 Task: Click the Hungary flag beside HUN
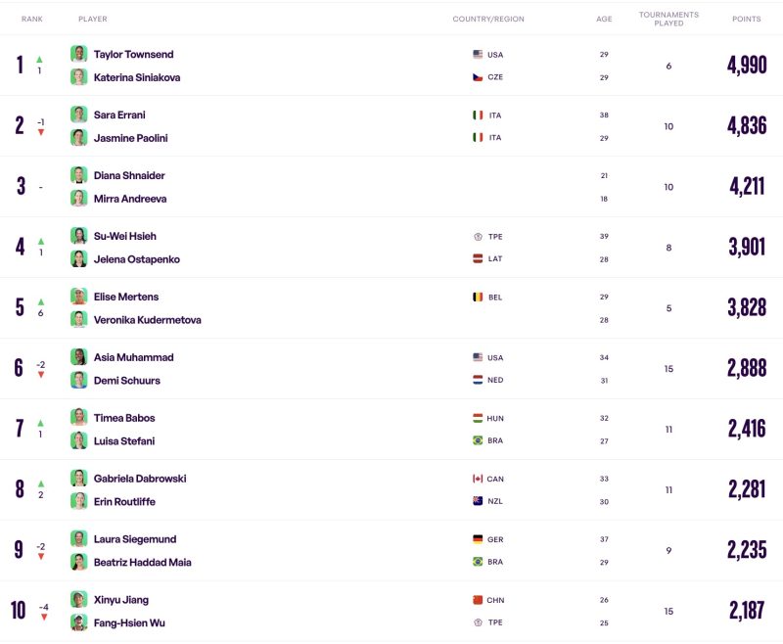478,418
